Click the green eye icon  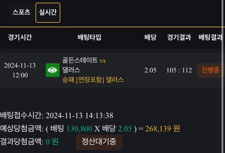click(x=53, y=70)
